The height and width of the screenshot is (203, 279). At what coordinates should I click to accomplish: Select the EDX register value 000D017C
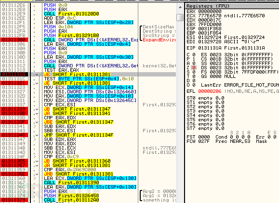(210, 20)
